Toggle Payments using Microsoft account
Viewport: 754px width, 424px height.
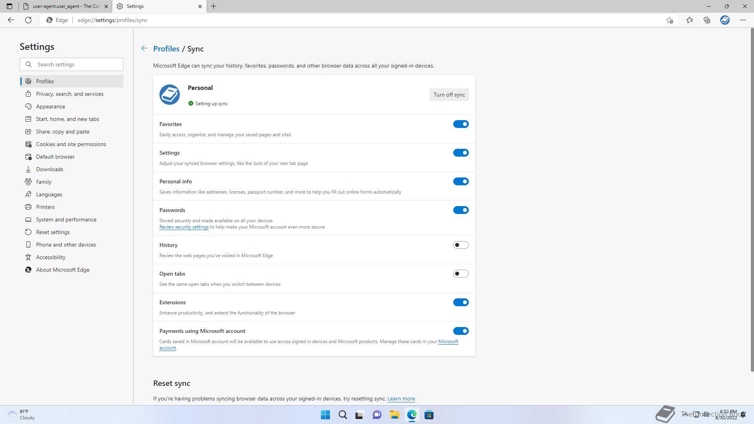tap(461, 331)
